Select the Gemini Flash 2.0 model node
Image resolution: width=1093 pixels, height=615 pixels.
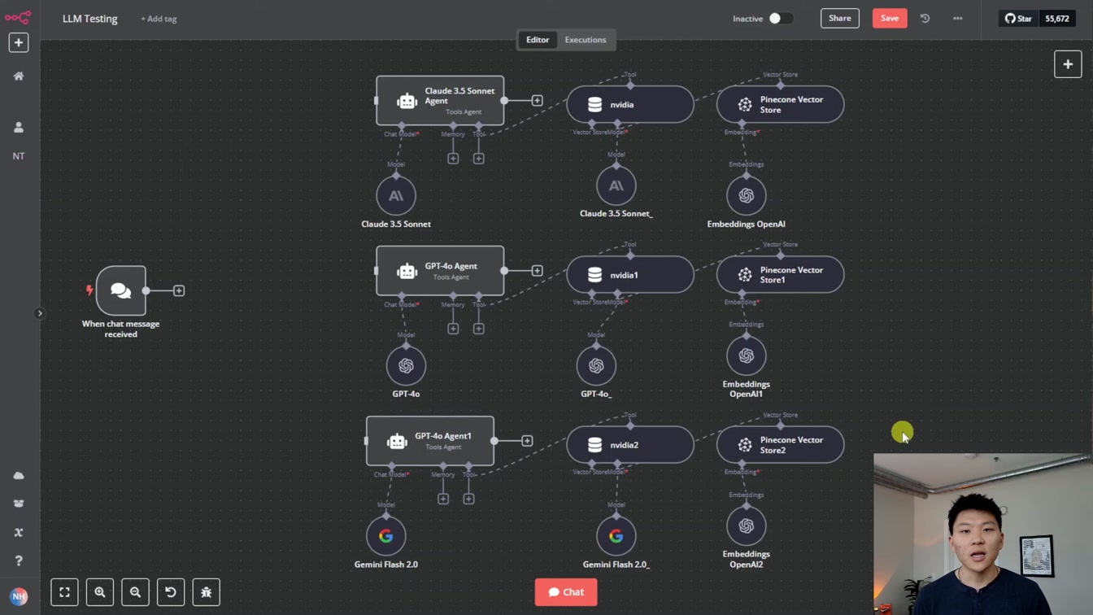tap(386, 535)
